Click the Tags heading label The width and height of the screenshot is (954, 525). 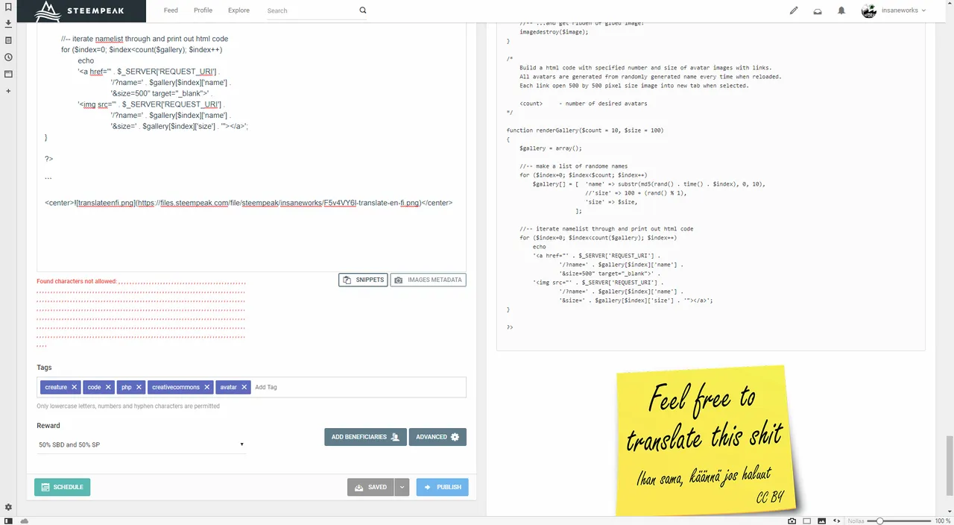point(44,368)
